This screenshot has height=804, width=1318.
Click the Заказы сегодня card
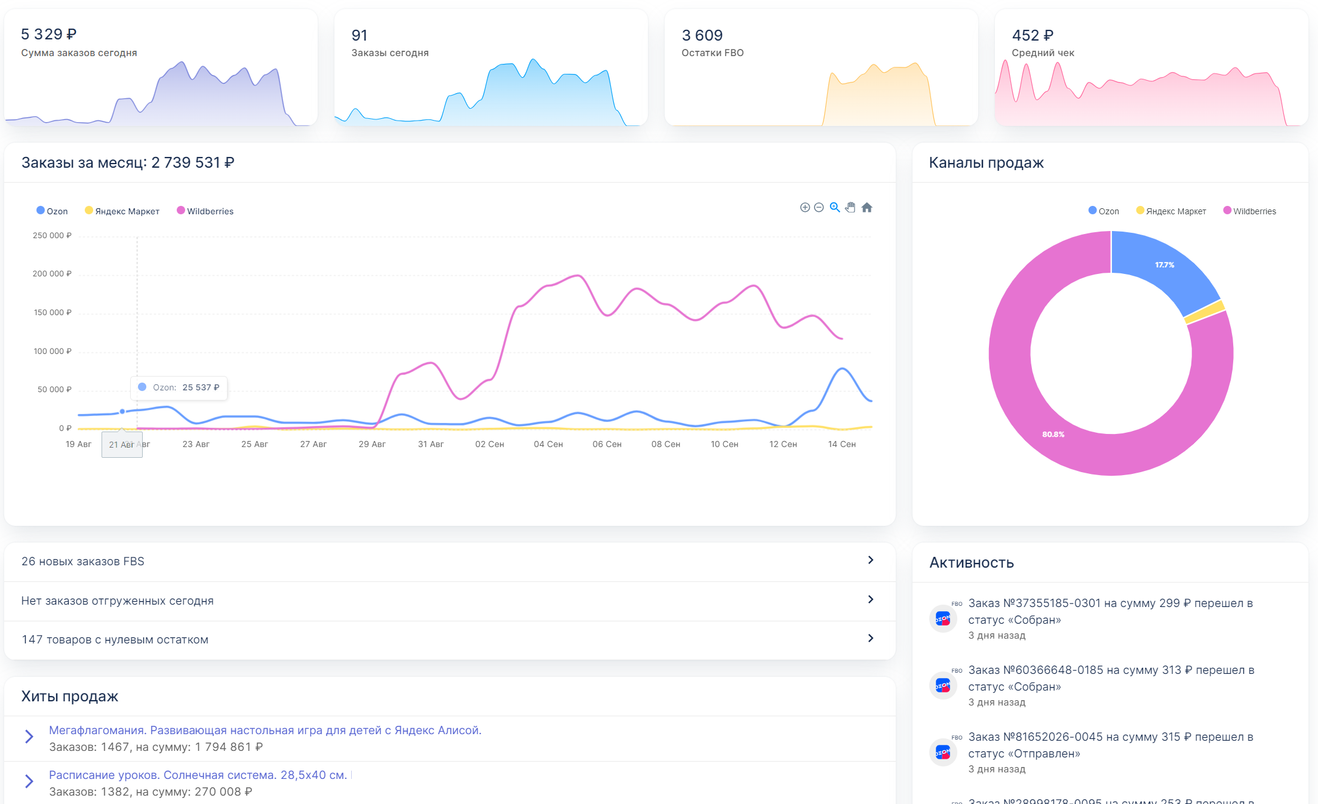click(491, 67)
